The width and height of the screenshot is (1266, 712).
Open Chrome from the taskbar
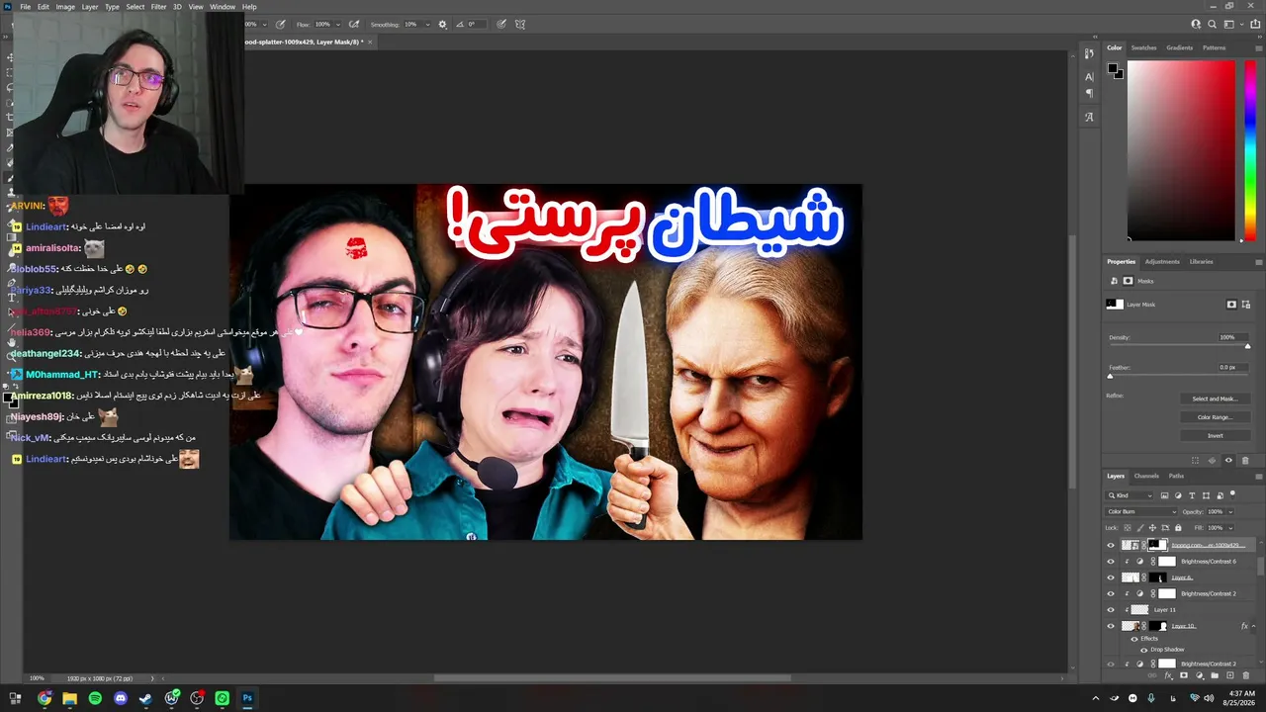pos(45,698)
